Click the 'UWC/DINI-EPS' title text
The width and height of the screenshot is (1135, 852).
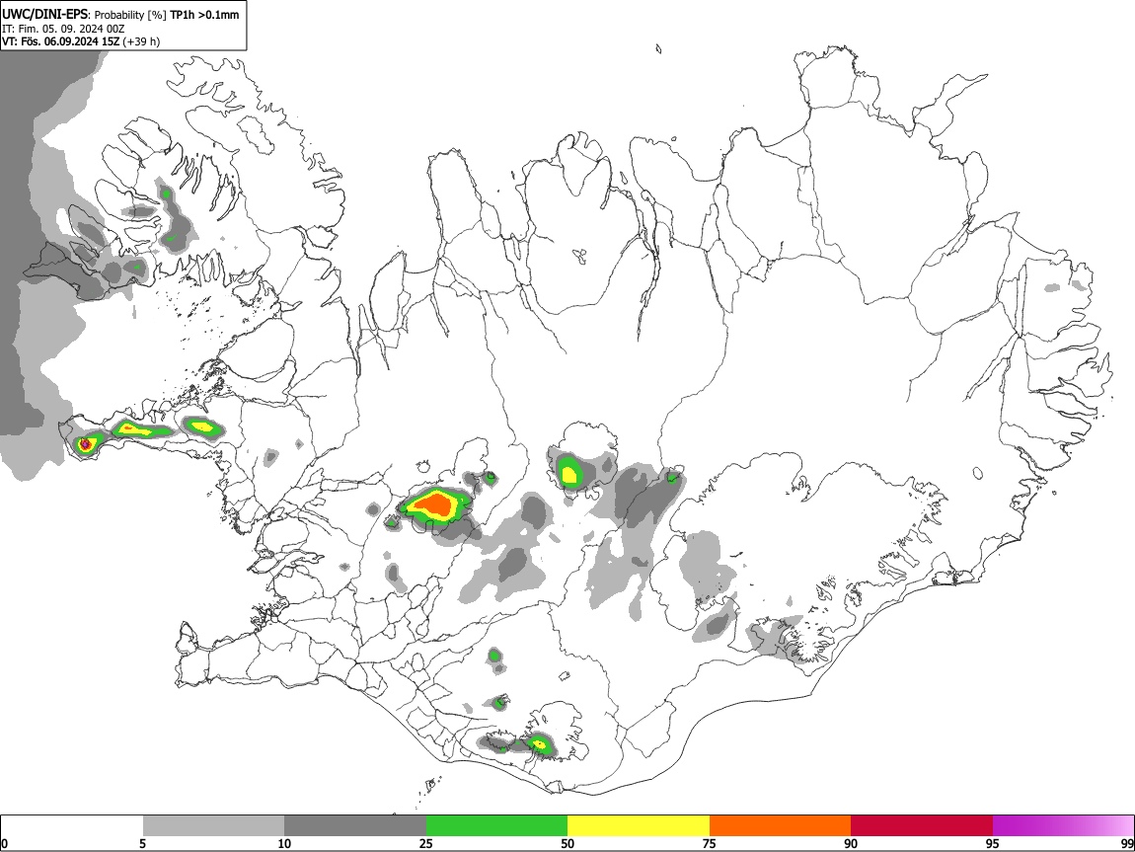pos(44,15)
